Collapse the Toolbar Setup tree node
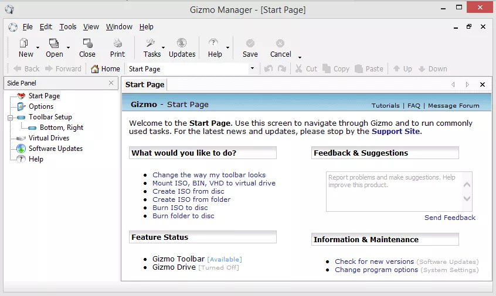This screenshot has height=296, width=496. [x=11, y=118]
